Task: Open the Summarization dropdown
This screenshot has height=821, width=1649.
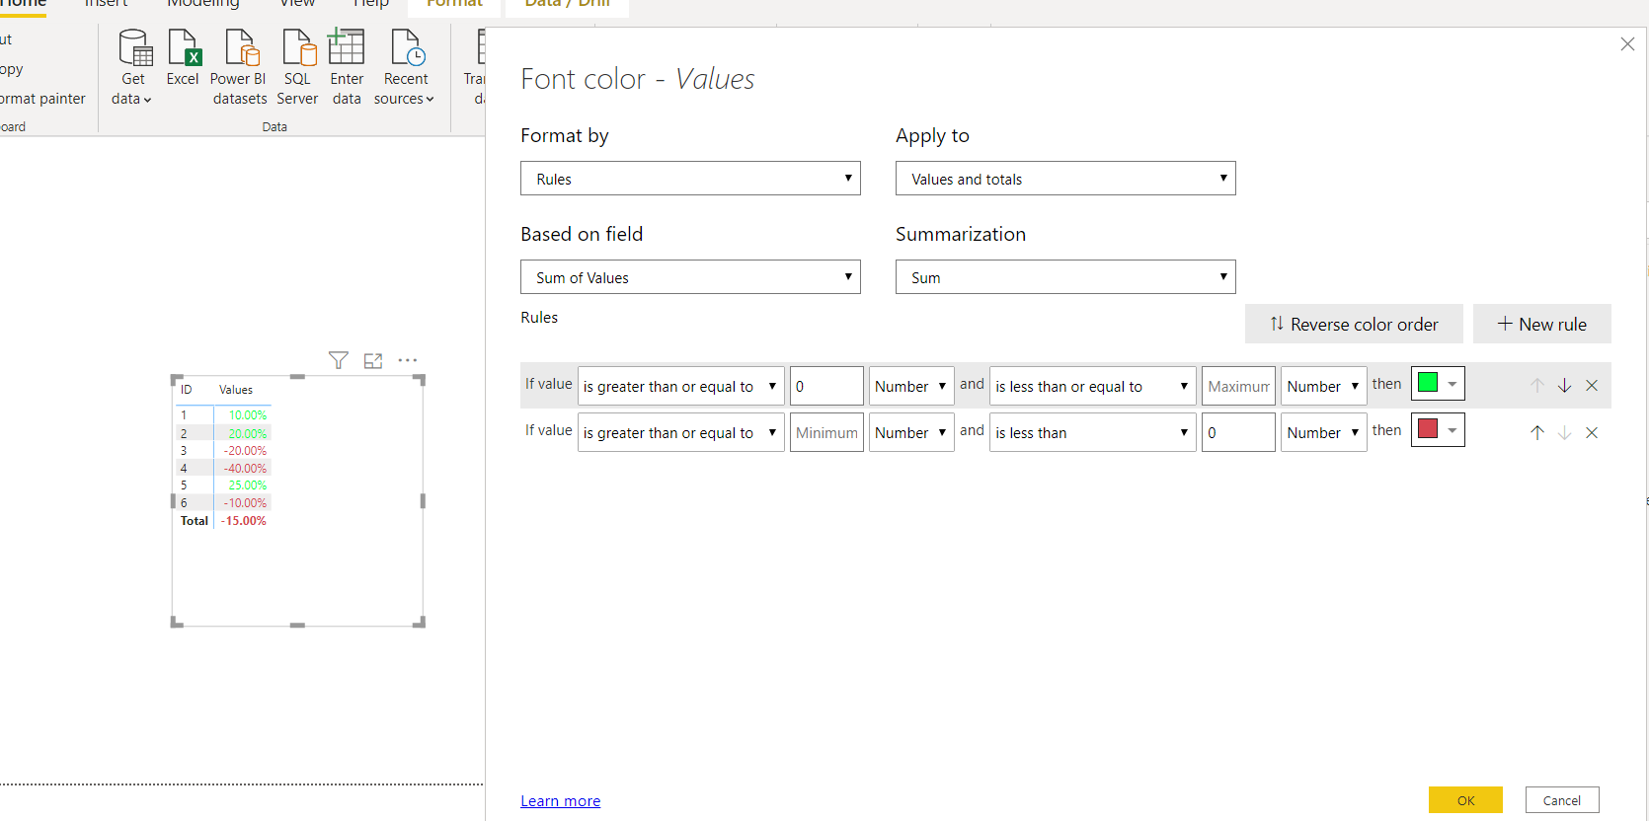Action: click(1065, 277)
